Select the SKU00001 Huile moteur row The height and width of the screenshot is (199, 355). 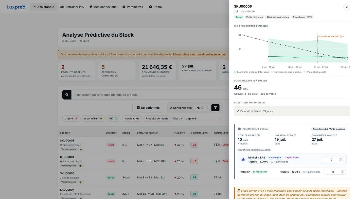[x=144, y=161]
